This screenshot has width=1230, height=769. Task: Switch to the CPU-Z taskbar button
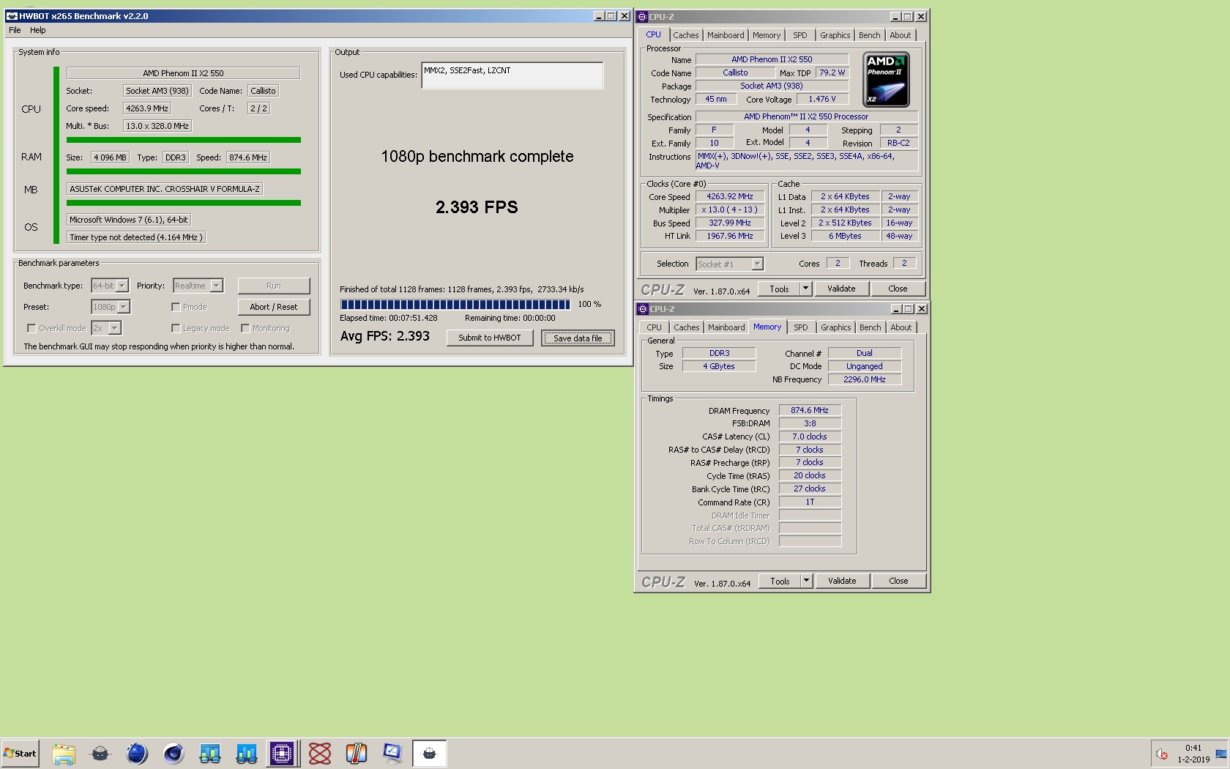282,753
